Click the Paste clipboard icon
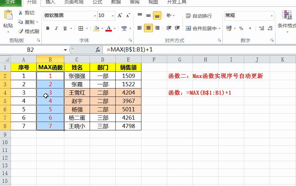 coord(8,15)
